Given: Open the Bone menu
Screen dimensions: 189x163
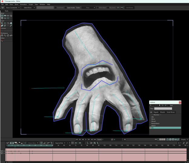Looking at the screenshot, I should pos(17,5).
